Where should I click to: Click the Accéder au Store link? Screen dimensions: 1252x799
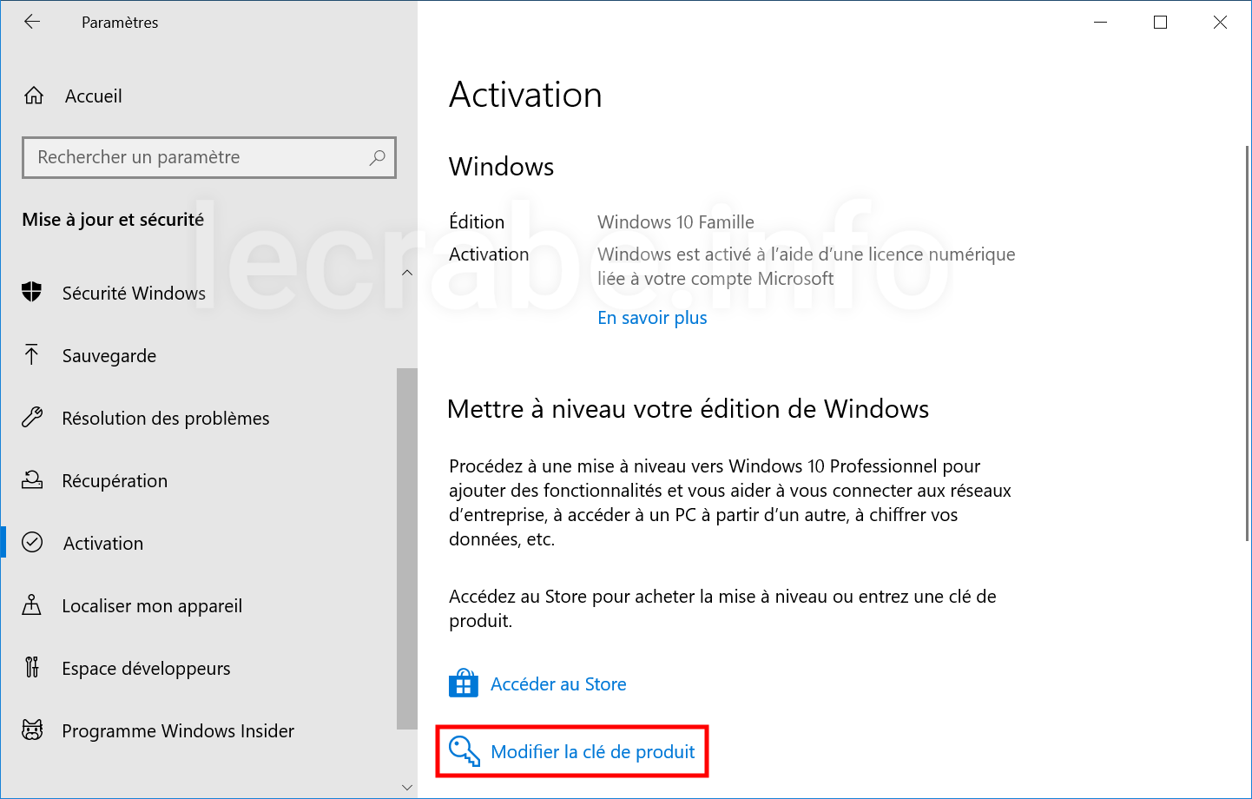pos(558,684)
